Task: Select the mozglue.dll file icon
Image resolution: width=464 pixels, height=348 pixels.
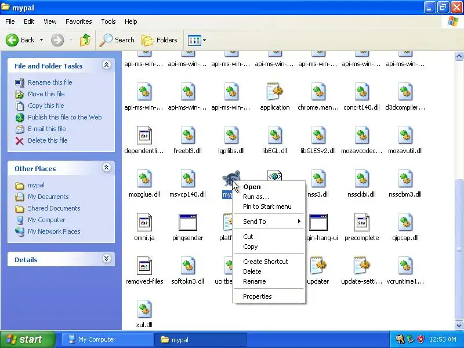Action: pos(144,179)
